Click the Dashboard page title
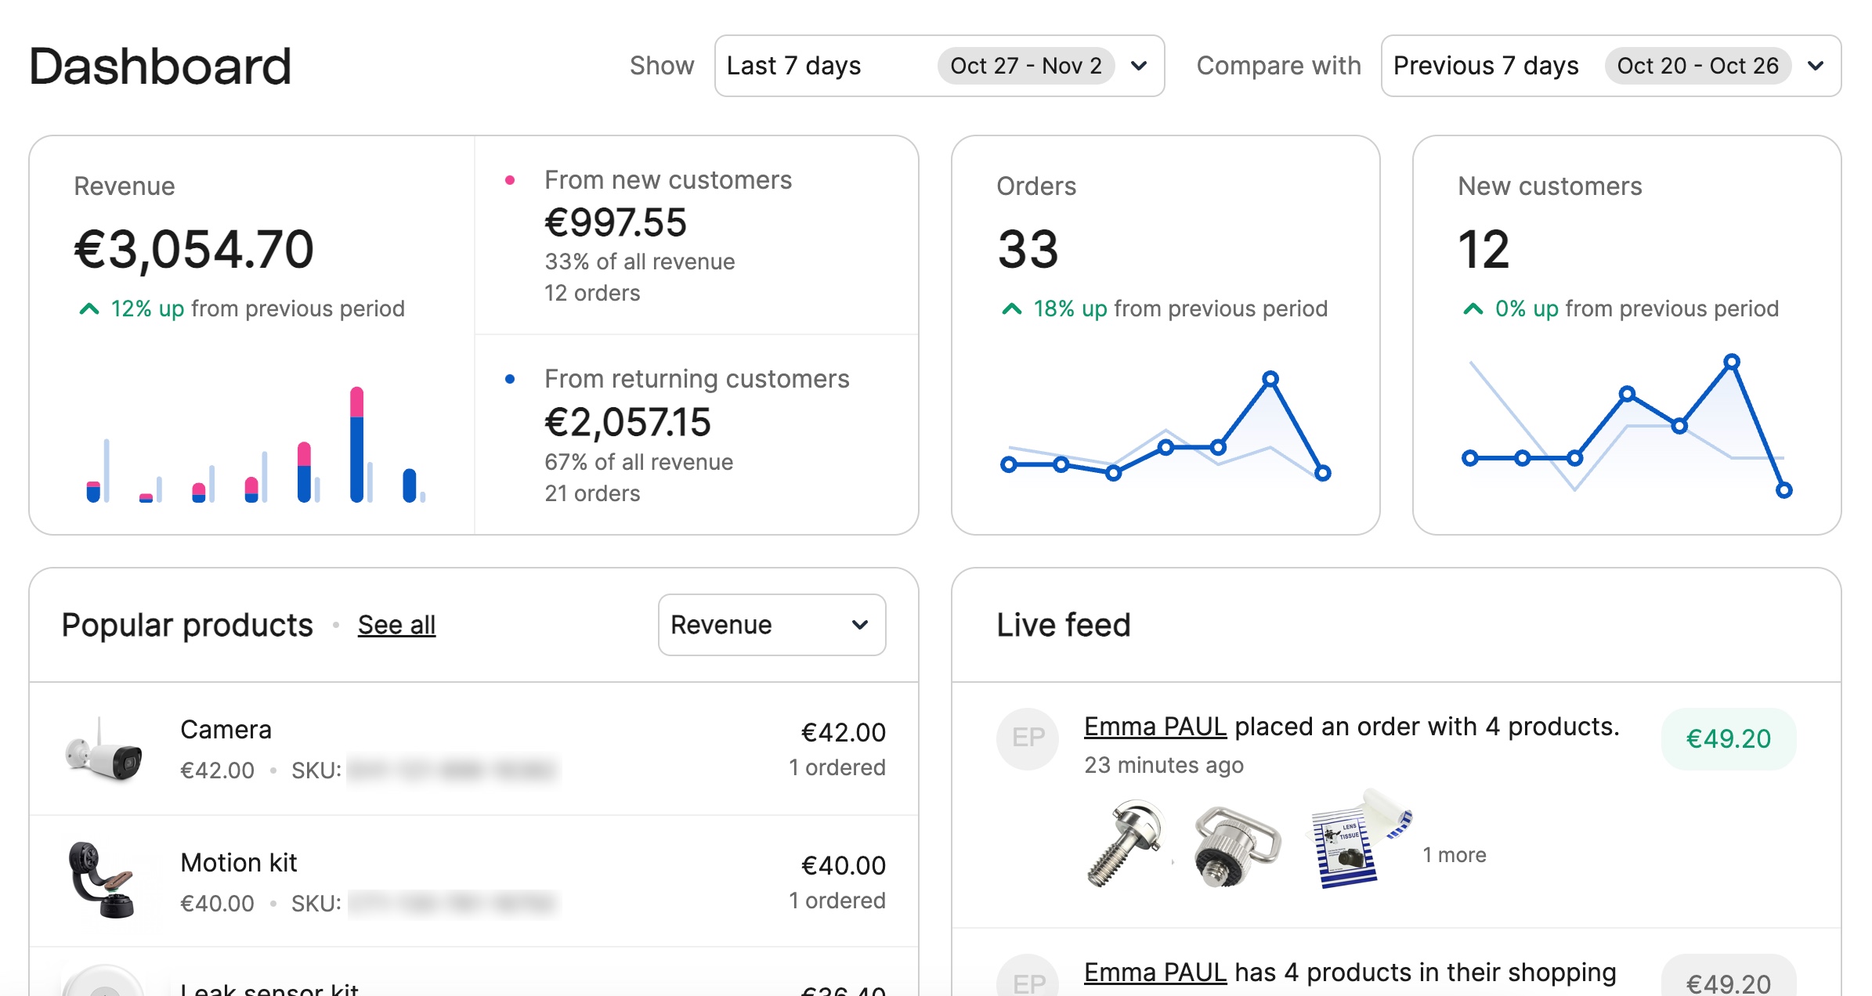Screen dimensions: 1872x996 coord(160,66)
